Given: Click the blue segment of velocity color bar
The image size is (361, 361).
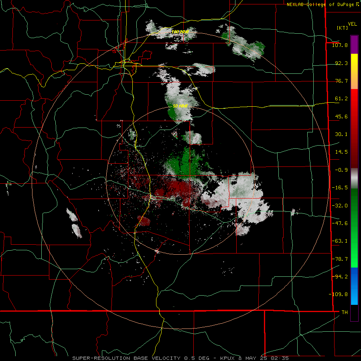Looking at the screenshot, I should click(354, 286).
